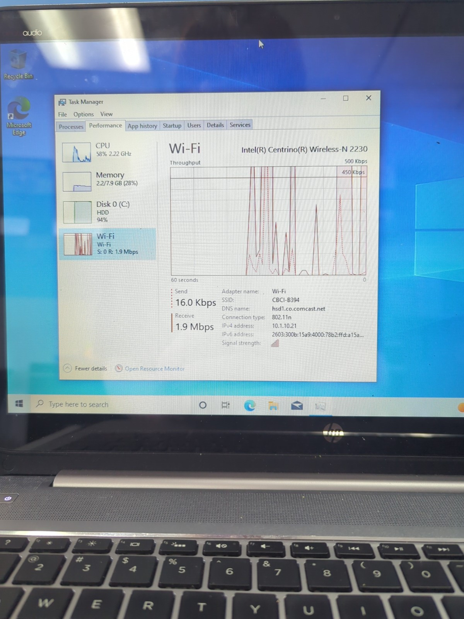This screenshot has height=619, width=464.
Task: Click the IPv4 address 10.1.10.21
Action: tap(284, 326)
